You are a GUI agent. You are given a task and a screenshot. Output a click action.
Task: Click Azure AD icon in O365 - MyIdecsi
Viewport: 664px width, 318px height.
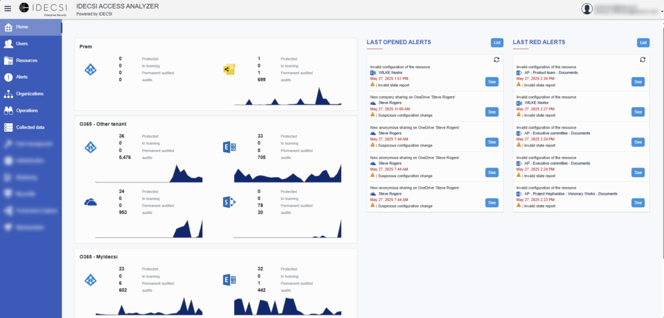coord(91,280)
